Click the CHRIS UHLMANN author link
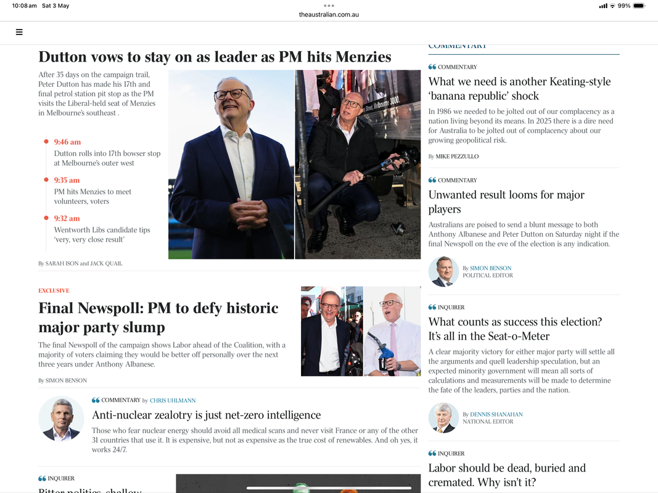The image size is (658, 493). pyautogui.click(x=173, y=401)
